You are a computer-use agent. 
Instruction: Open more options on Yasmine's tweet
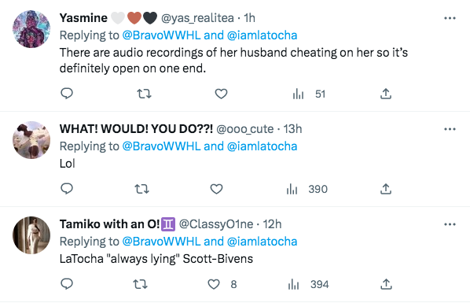[450, 18]
